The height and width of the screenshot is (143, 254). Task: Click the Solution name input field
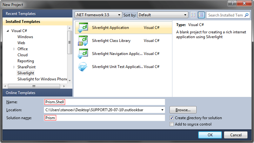click(x=105, y=118)
